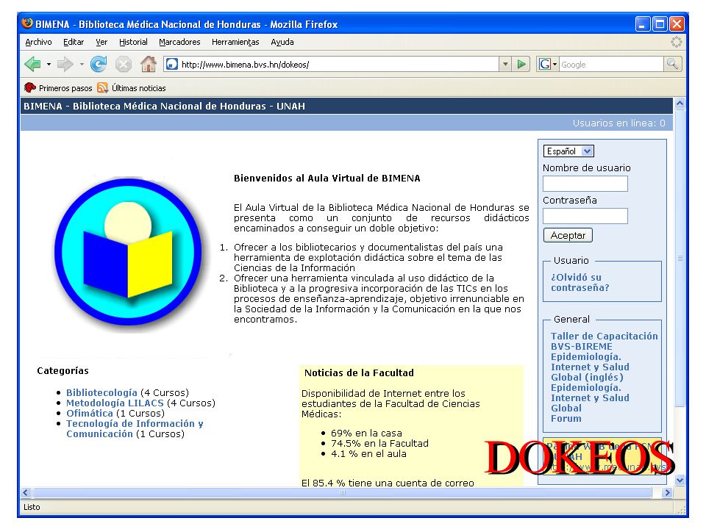
Task: Open the Bibliotecología category link
Action: [x=101, y=392]
